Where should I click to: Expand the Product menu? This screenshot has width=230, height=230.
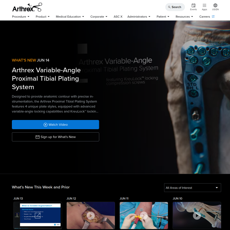[x=43, y=16]
